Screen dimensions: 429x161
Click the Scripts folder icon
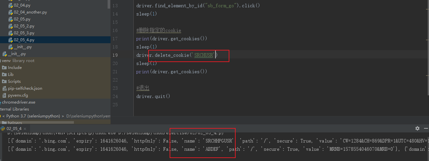tap(4, 81)
